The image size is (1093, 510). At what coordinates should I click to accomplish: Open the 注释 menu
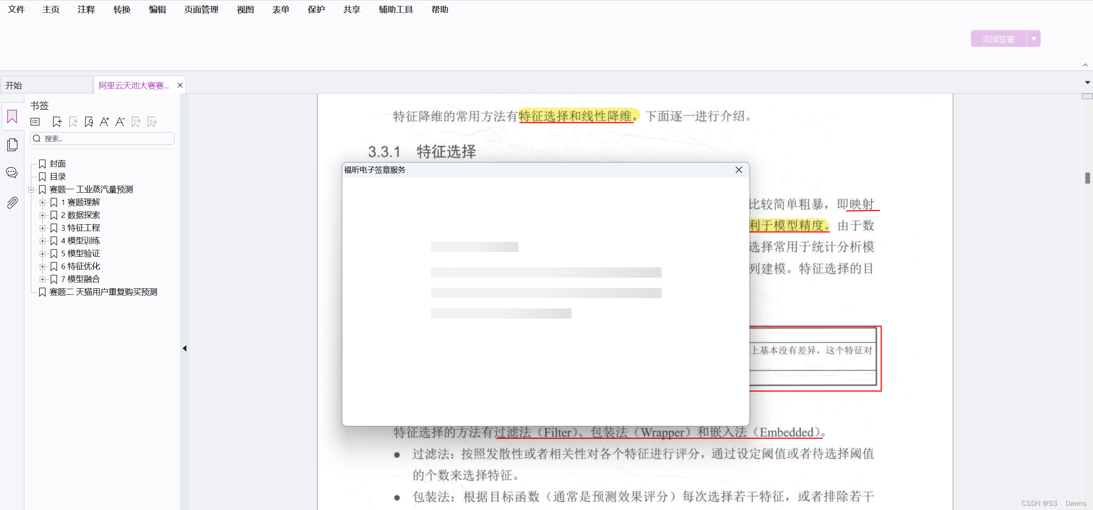click(x=86, y=9)
